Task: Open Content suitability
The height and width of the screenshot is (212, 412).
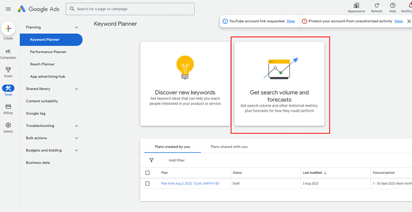Action: [42, 101]
